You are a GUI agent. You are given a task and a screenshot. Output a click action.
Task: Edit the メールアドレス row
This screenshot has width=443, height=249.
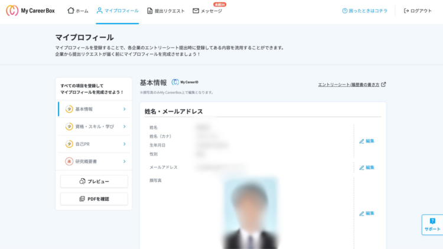pos(367,168)
